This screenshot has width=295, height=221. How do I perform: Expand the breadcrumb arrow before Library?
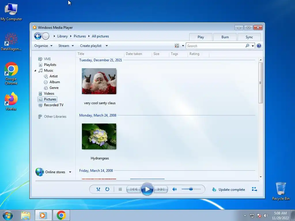coord(54,36)
